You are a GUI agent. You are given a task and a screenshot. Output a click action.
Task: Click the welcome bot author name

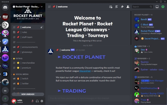pyautogui.click(x=63, y=50)
